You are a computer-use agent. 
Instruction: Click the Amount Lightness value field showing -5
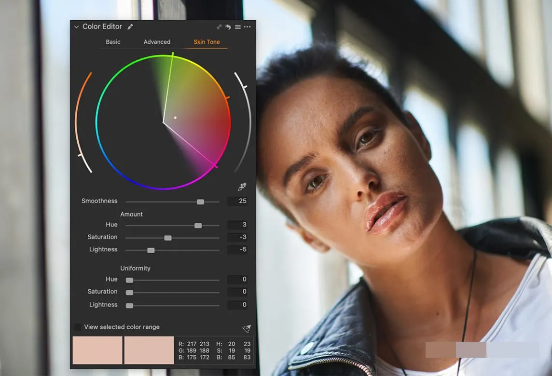(x=237, y=249)
